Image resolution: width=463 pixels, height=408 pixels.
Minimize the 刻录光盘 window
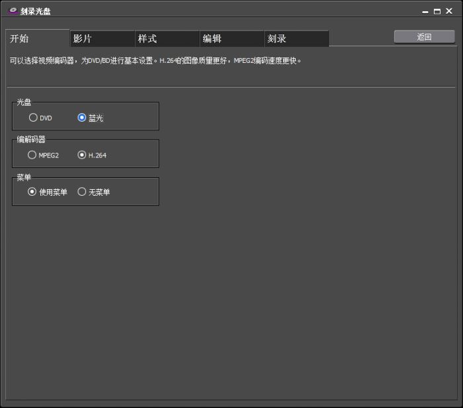[x=425, y=12]
